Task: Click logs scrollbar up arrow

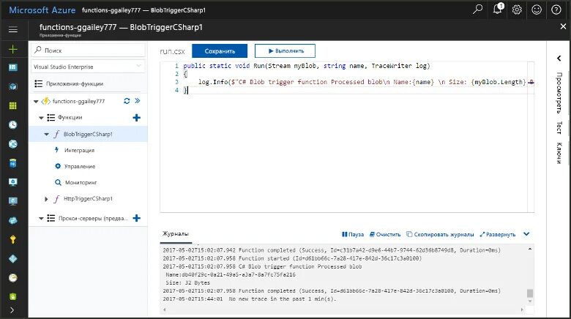Action: click(x=530, y=249)
